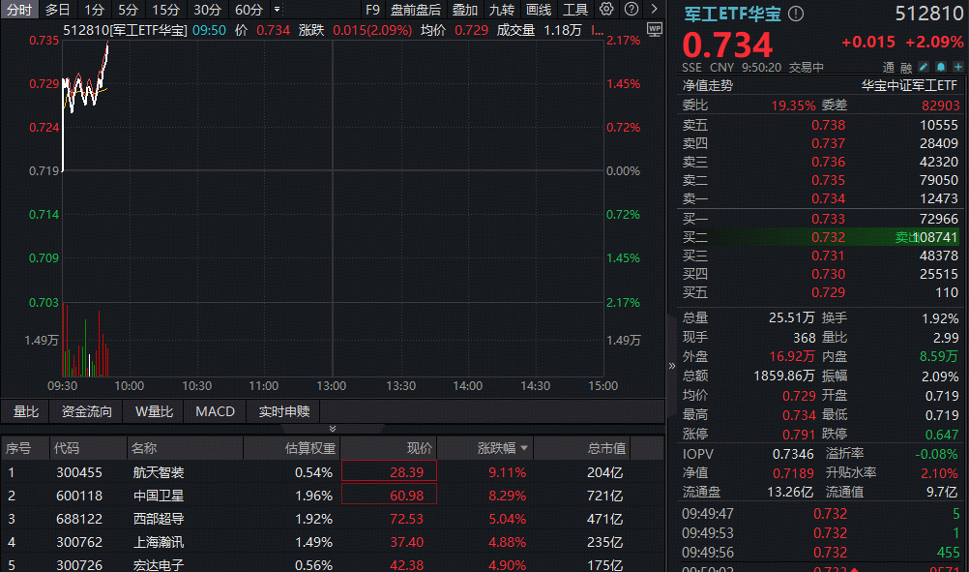Switch to the 多日 chart tab
Image resolution: width=969 pixels, height=572 pixels.
57,10
